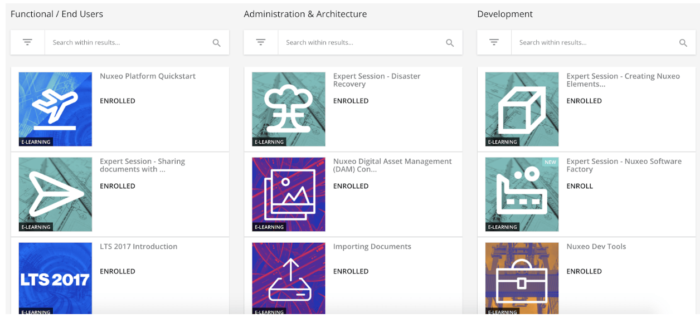This screenshot has width=700, height=323.
Task: Open filter options in Functional / End Users column
Action: 27,42
